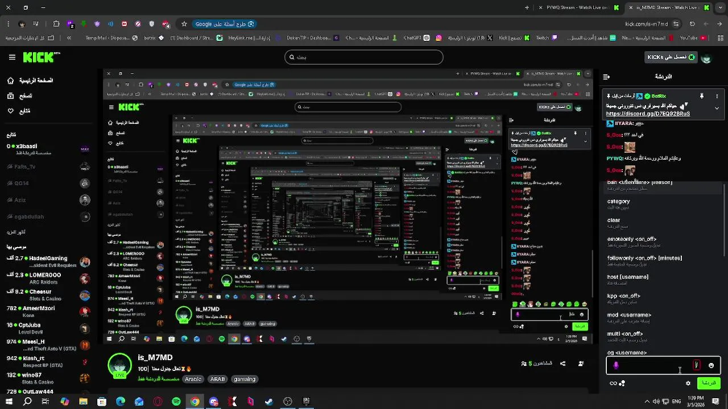Open chat settings gear icon

point(688,383)
